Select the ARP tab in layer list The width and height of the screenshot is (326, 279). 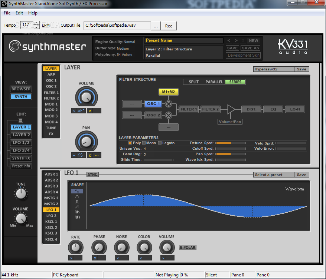[51, 74]
